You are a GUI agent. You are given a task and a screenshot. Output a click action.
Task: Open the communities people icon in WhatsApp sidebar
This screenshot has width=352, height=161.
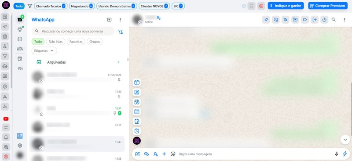20,49
